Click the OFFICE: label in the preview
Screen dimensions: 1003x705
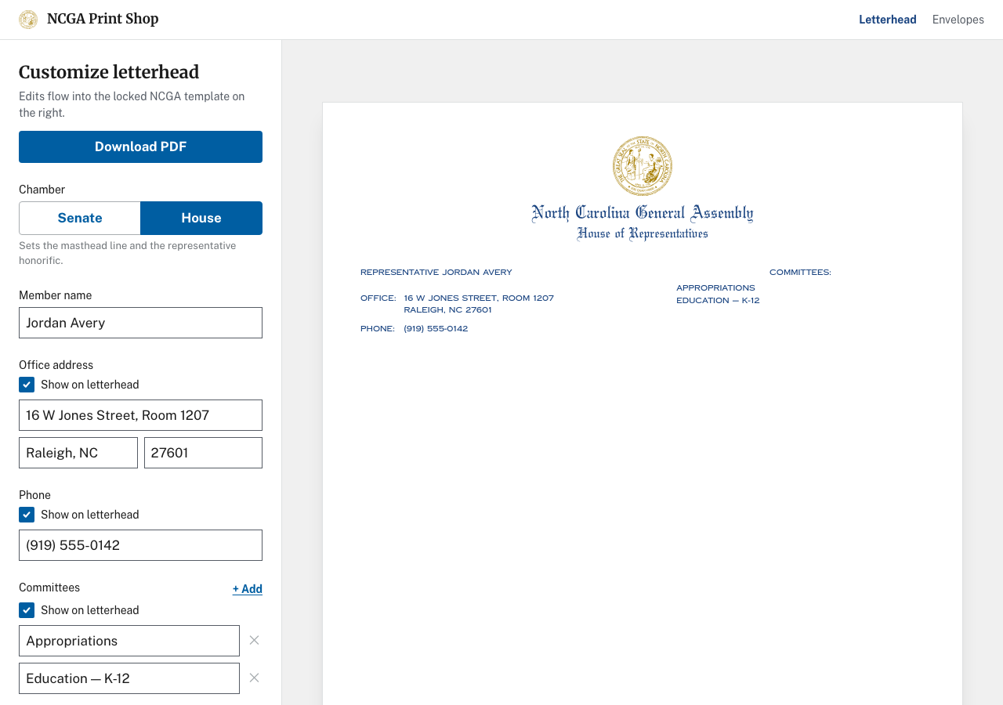point(378,298)
